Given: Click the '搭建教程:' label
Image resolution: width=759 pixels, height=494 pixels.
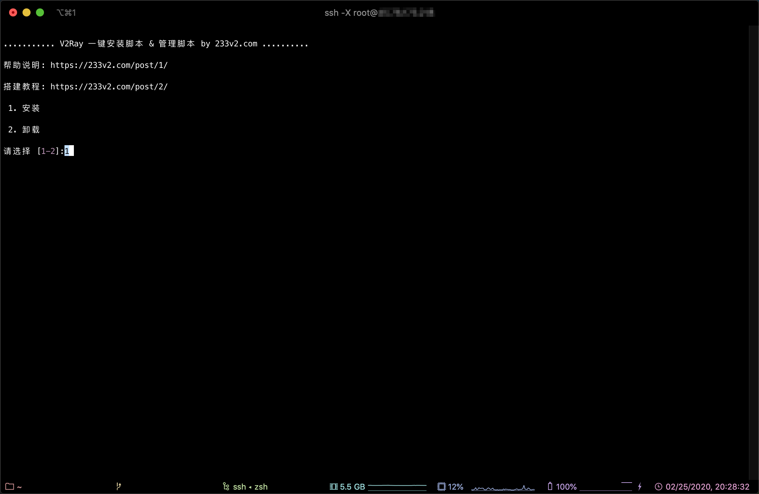Looking at the screenshot, I should click(x=24, y=87).
